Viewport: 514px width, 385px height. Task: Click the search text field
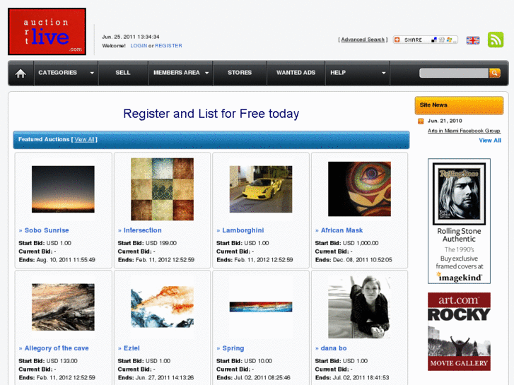(454, 73)
